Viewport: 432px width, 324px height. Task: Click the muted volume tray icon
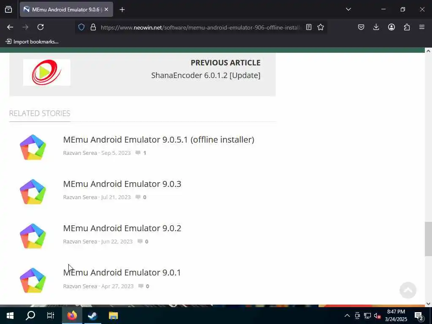[x=377, y=316]
